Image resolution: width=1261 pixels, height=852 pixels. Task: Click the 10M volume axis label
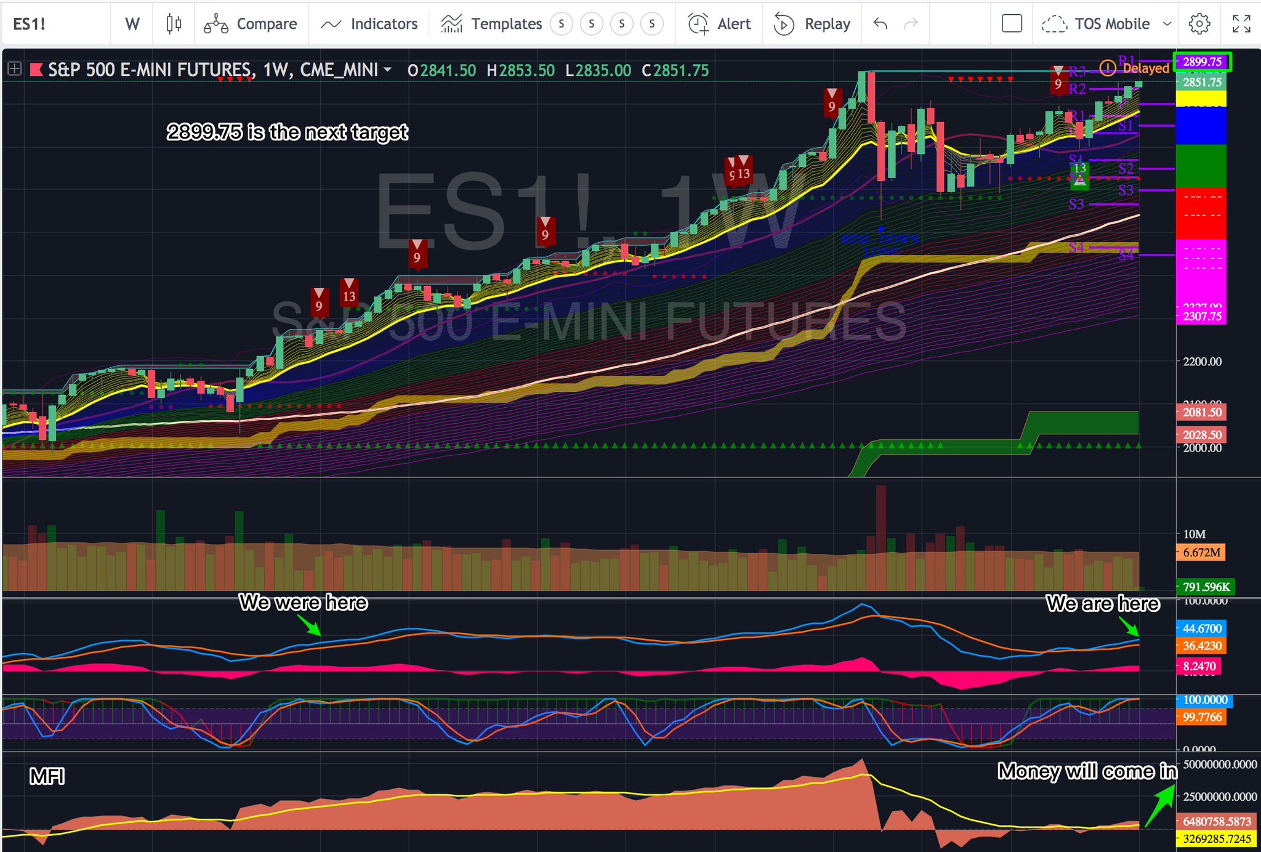point(1194,534)
